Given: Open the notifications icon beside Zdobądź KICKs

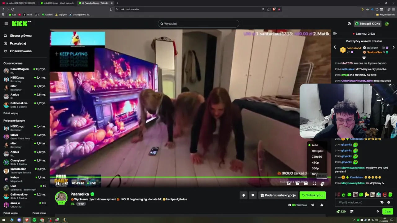Looking at the screenshot, I should [x=349, y=24].
